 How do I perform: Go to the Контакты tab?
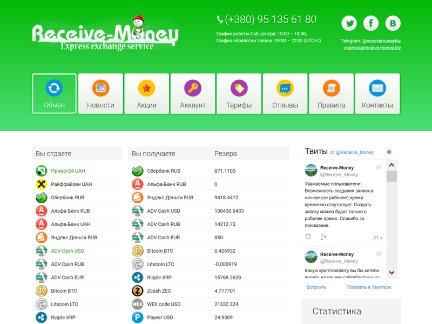pos(377,93)
